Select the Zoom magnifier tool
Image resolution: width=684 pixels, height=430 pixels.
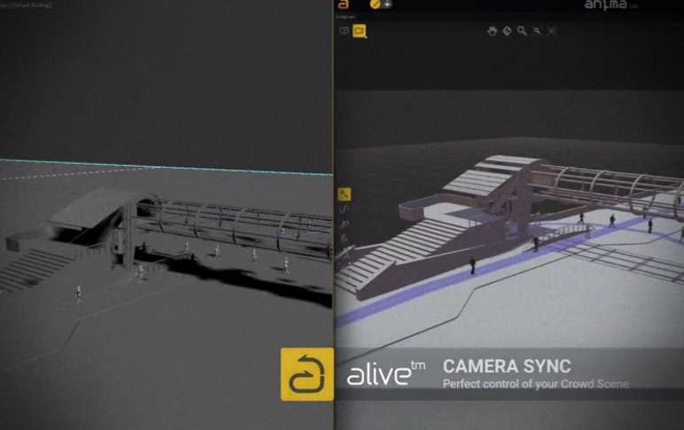click(x=522, y=30)
